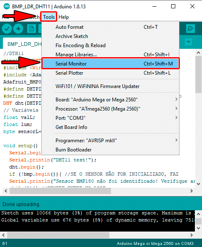Click console horizontal scrollbar right arrow
The height and width of the screenshot is (247, 202).
coord(192,235)
